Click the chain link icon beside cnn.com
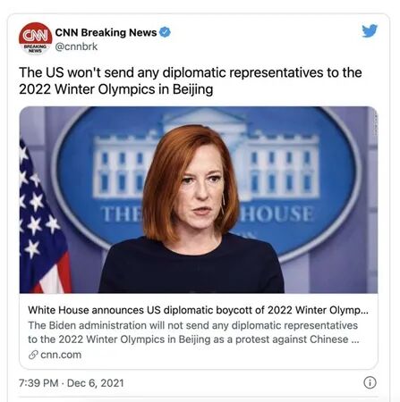 [x=33, y=355]
